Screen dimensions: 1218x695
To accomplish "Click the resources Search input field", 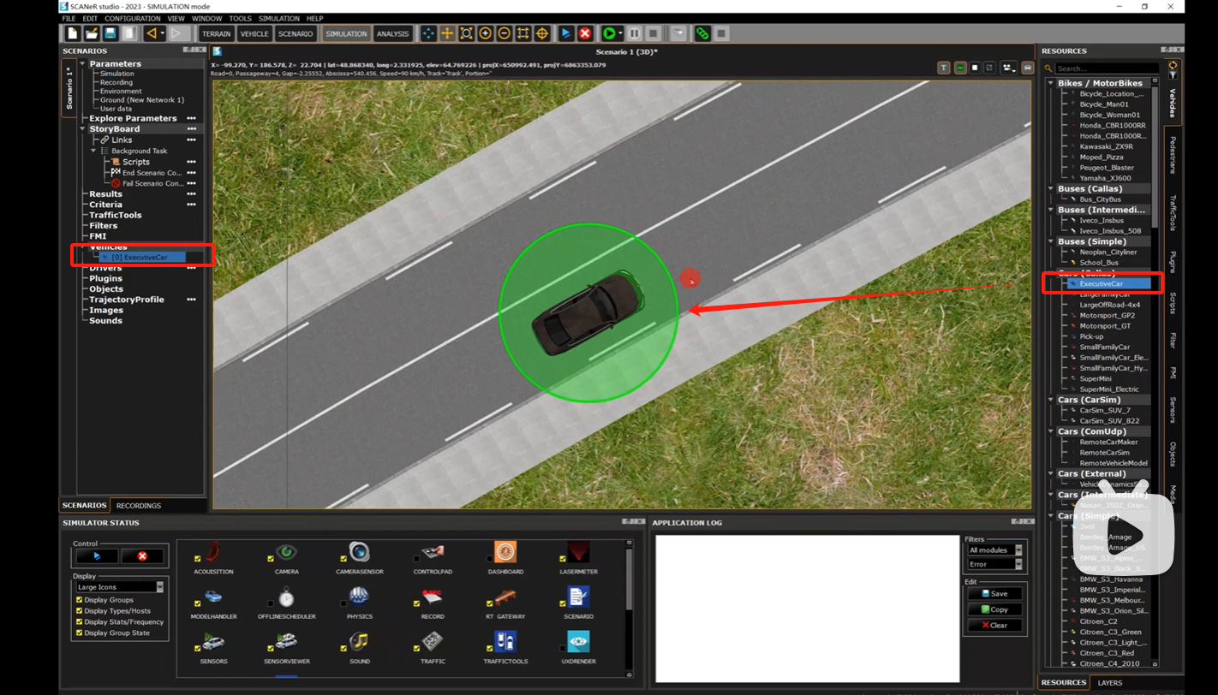I will point(1106,68).
